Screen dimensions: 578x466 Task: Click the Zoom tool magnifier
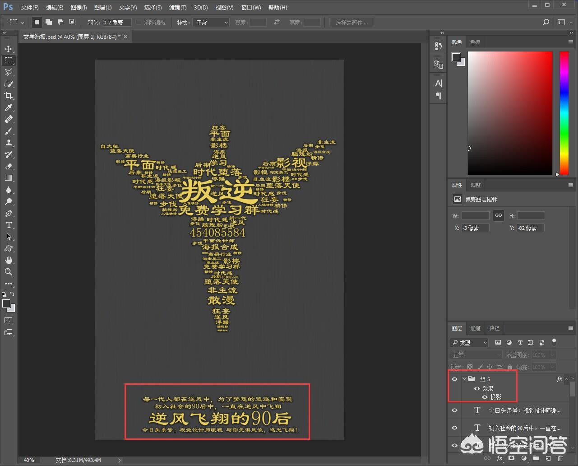[x=9, y=272]
